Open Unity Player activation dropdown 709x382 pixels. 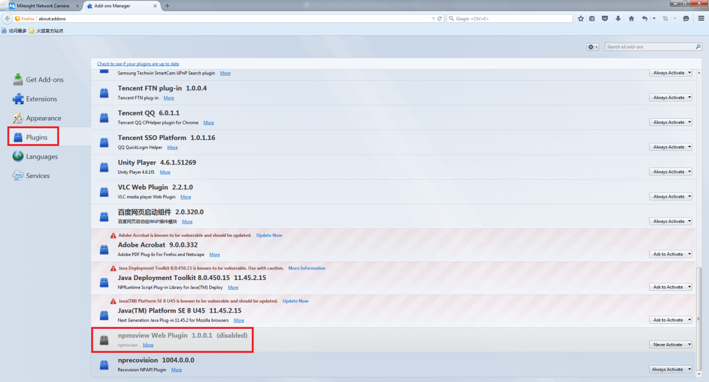[x=671, y=171]
